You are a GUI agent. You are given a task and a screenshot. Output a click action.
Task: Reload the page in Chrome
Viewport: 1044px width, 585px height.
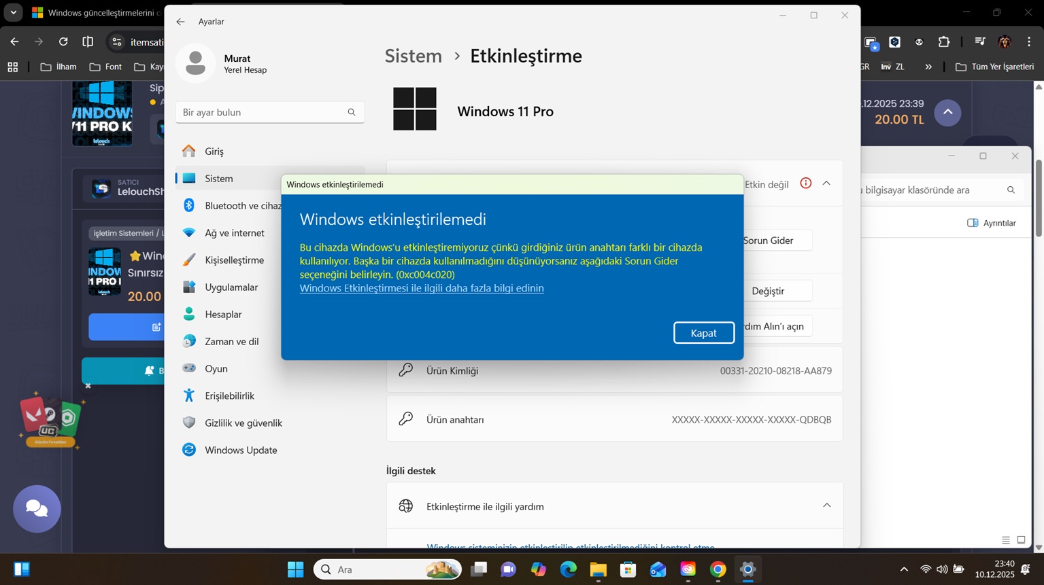(63, 42)
